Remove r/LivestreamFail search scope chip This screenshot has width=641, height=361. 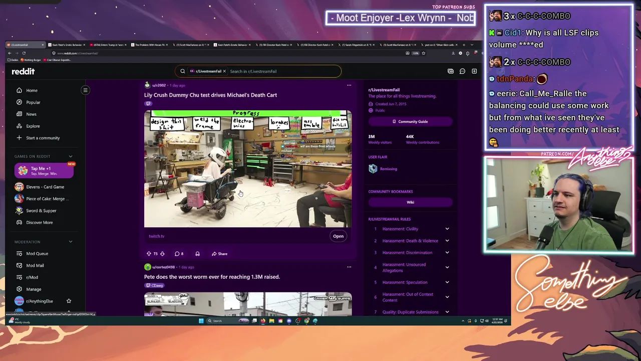pos(224,71)
